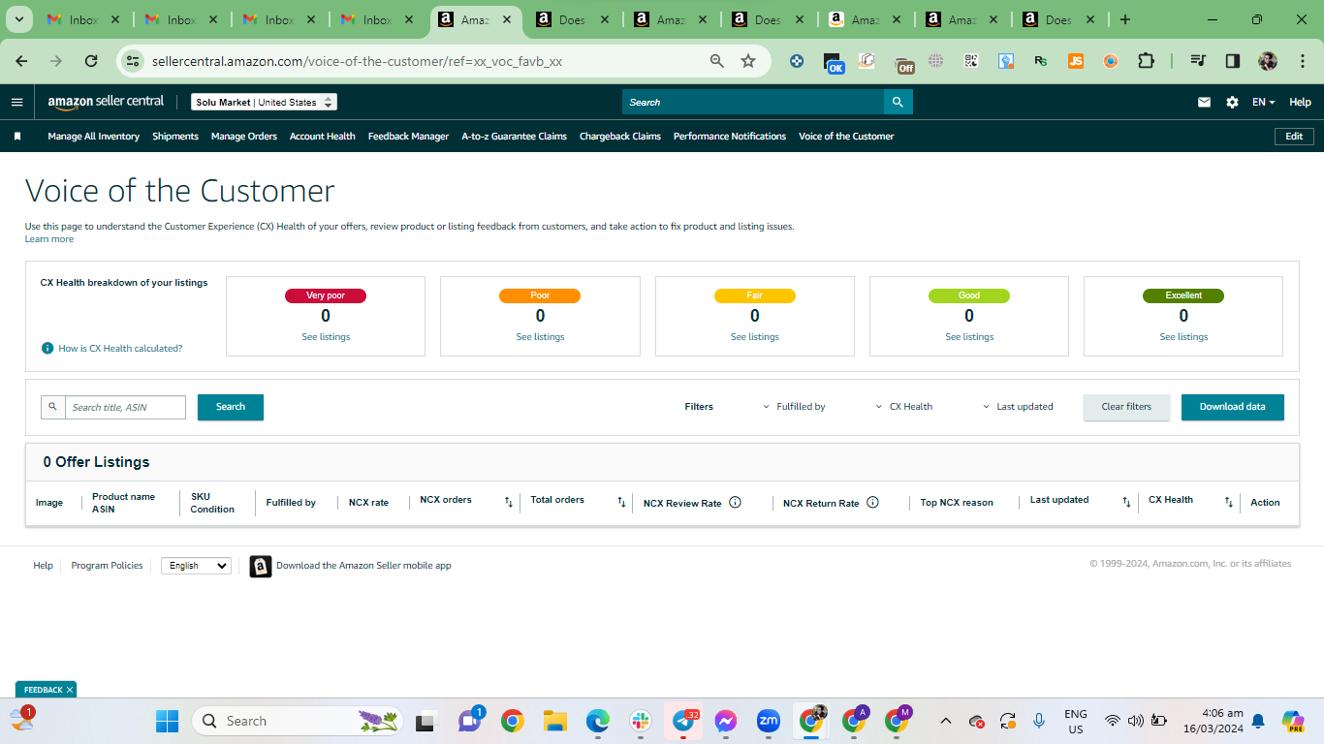1324x744 pixels.
Task: Expand the CX Health filter dropdown
Action: [904, 407]
